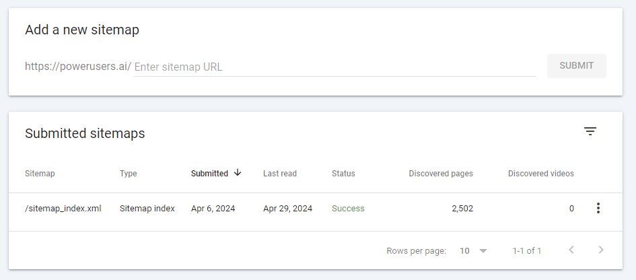Click the Apr 29, 2024 last read date
This screenshot has height=280, width=636.
click(x=287, y=209)
